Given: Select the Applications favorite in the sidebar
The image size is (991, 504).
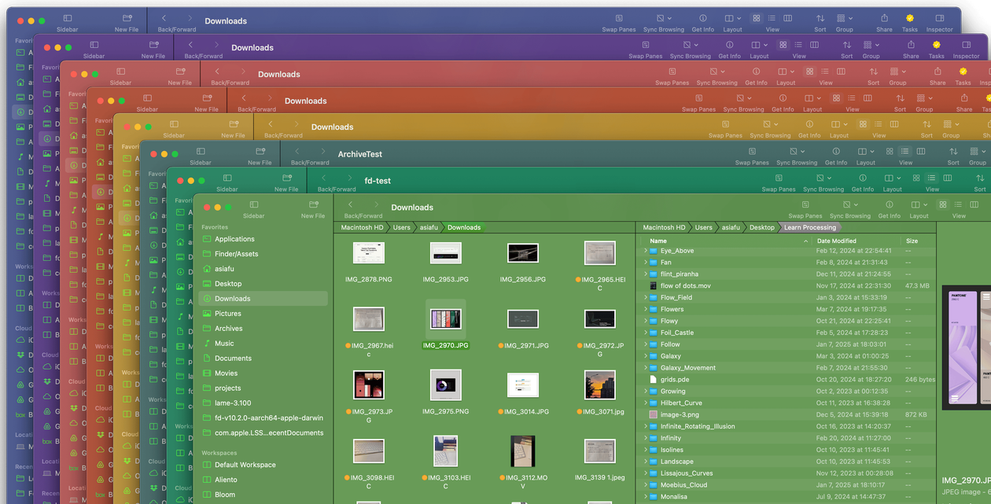Looking at the screenshot, I should tap(240, 238).
